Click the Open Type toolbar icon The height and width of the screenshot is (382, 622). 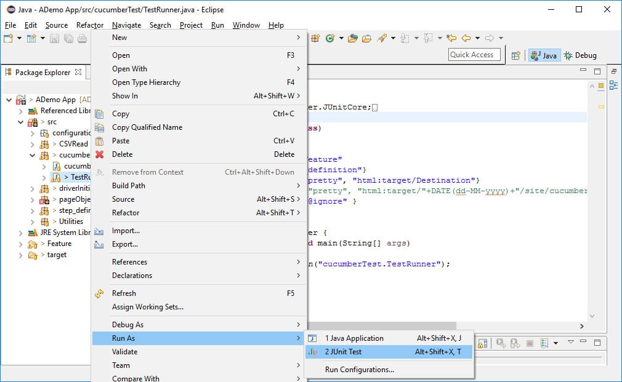pyautogui.click(x=353, y=38)
